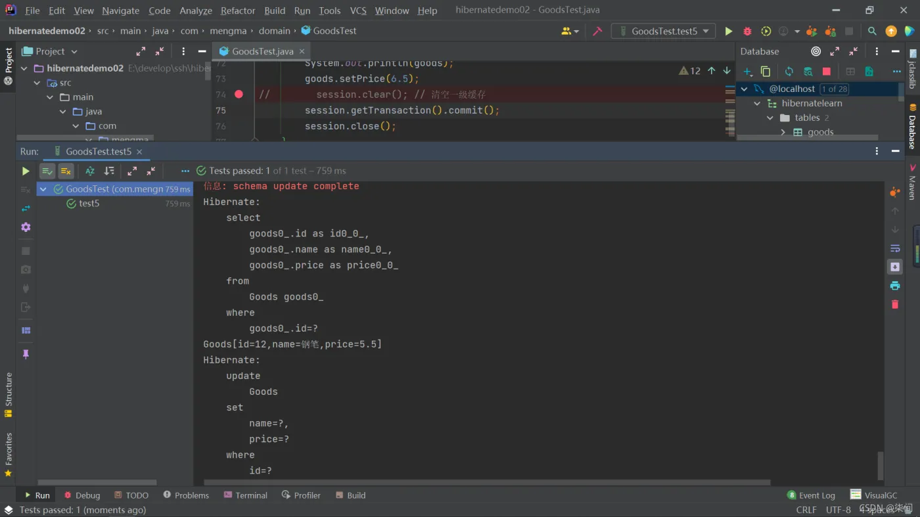Collapse the hibernatedemo02 project root
Viewport: 920px width, 517px height.
24,68
